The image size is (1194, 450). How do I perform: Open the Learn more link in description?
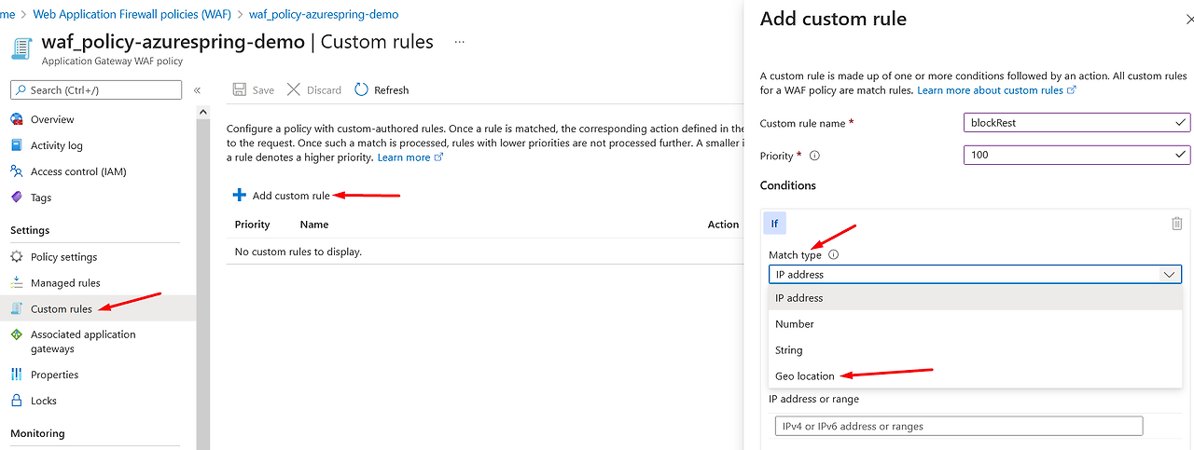pyautogui.click(x=410, y=157)
